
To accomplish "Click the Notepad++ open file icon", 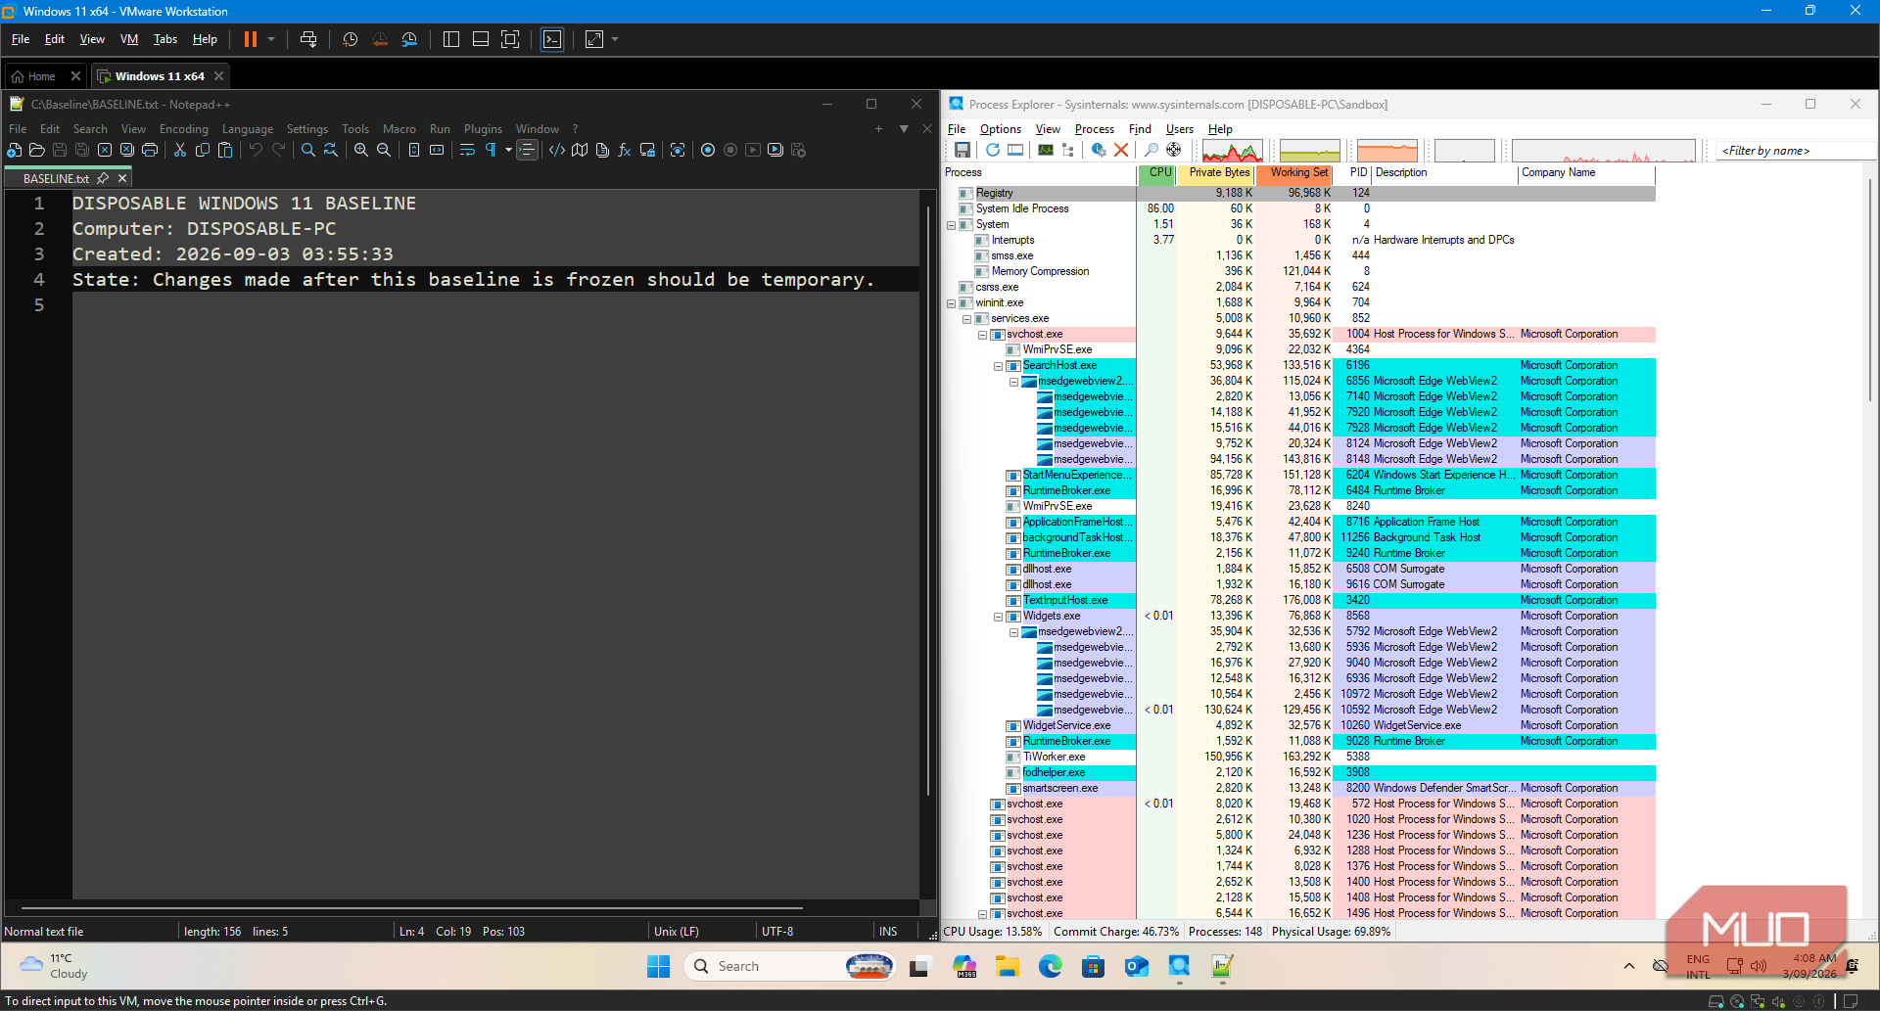I will [37, 150].
